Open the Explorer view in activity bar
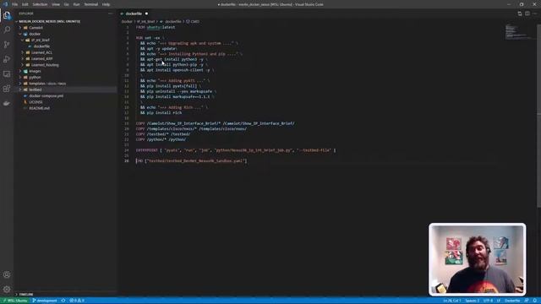541x304 pixels. 7,15
